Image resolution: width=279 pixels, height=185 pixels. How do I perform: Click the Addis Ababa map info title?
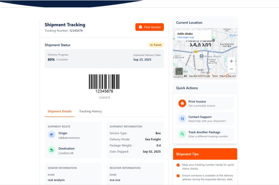pyautogui.click(x=185, y=34)
